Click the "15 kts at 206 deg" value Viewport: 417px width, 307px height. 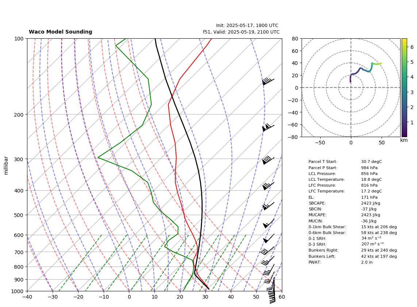(x=379, y=227)
